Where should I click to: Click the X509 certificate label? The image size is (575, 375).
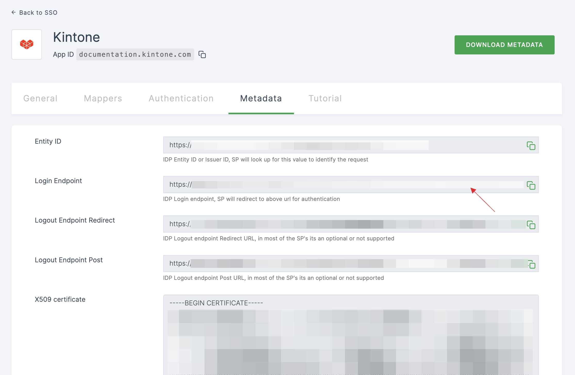60,299
